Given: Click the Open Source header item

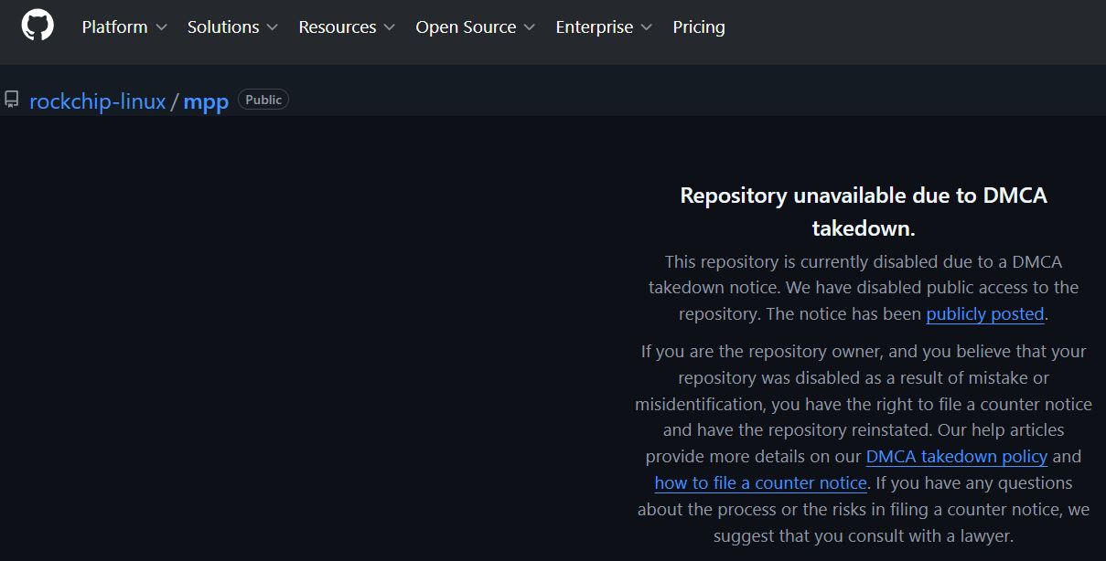Looking at the screenshot, I should click(x=467, y=27).
